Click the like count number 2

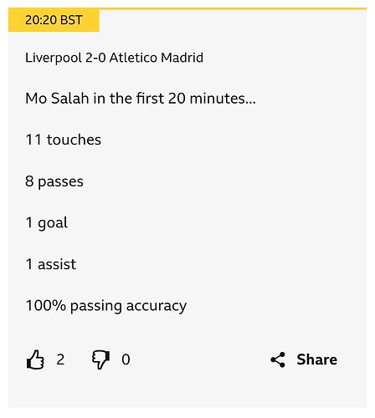click(60, 359)
